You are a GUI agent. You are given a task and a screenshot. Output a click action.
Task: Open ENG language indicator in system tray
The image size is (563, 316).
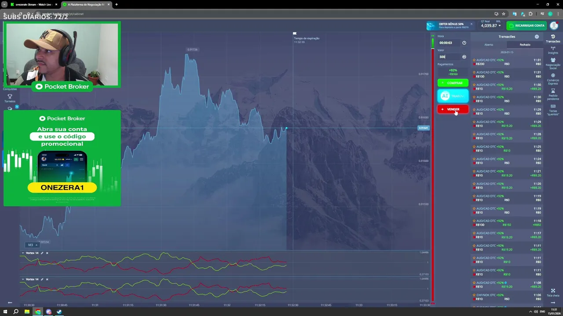542,312
